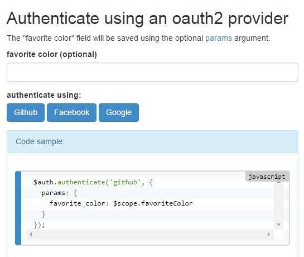Image resolution: width=304 pixels, height=257 pixels.
Task: Click the right arrow of horizontal scrollbar
Action: [269, 234]
